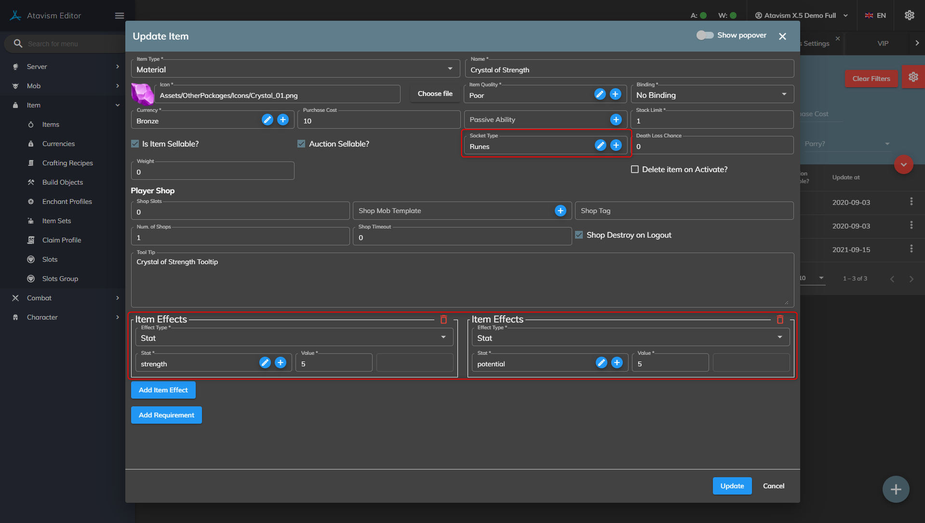
Task: Add new Currency with plus icon
Action: click(283, 120)
